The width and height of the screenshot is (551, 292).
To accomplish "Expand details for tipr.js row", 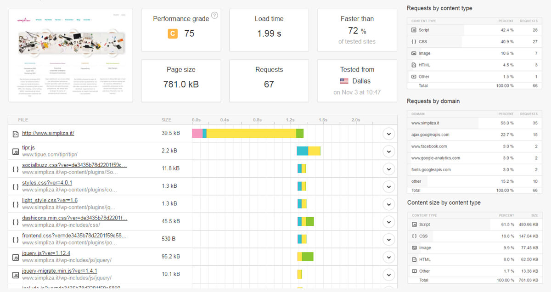I will tap(388, 152).
